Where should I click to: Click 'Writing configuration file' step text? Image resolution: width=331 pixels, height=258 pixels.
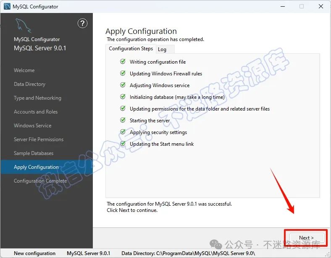[158, 62]
